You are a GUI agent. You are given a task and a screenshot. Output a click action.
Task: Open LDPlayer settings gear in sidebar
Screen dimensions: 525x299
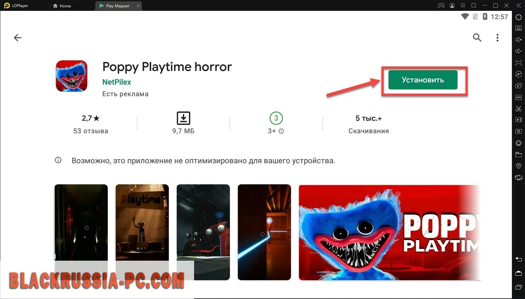519,17
